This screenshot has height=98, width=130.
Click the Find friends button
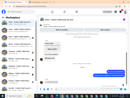pyautogui.click(x=107, y=12)
